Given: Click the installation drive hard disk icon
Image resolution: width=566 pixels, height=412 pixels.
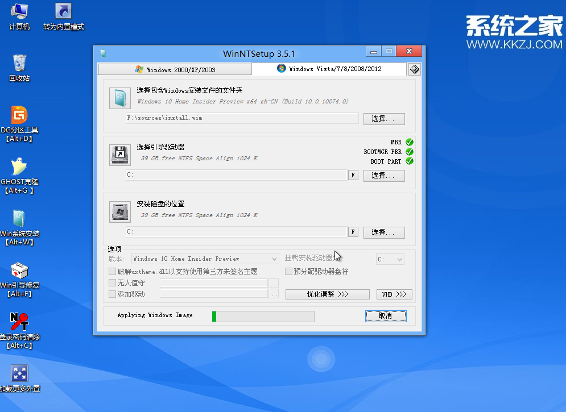Looking at the screenshot, I should coord(120,212).
